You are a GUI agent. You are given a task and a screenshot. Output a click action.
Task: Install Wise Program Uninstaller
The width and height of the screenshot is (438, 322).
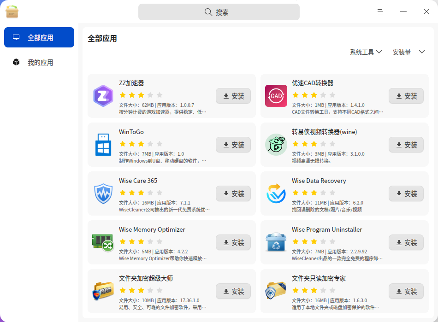406,242
